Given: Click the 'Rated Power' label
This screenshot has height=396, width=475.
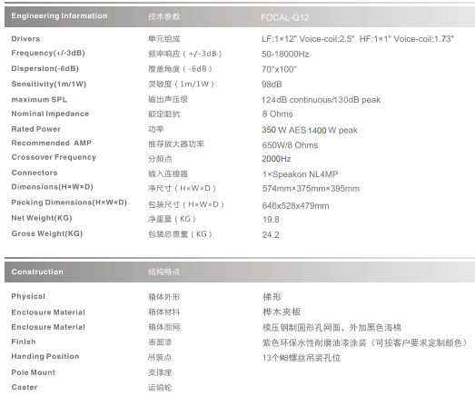Looking at the screenshot, I should pos(35,129).
